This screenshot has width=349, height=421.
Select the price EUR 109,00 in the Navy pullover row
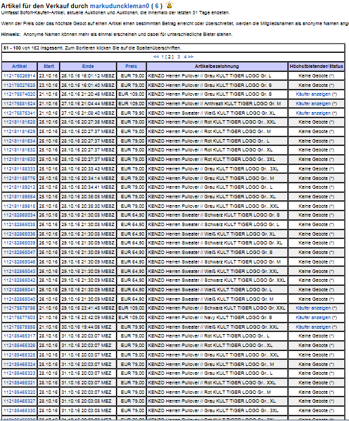click(x=131, y=318)
